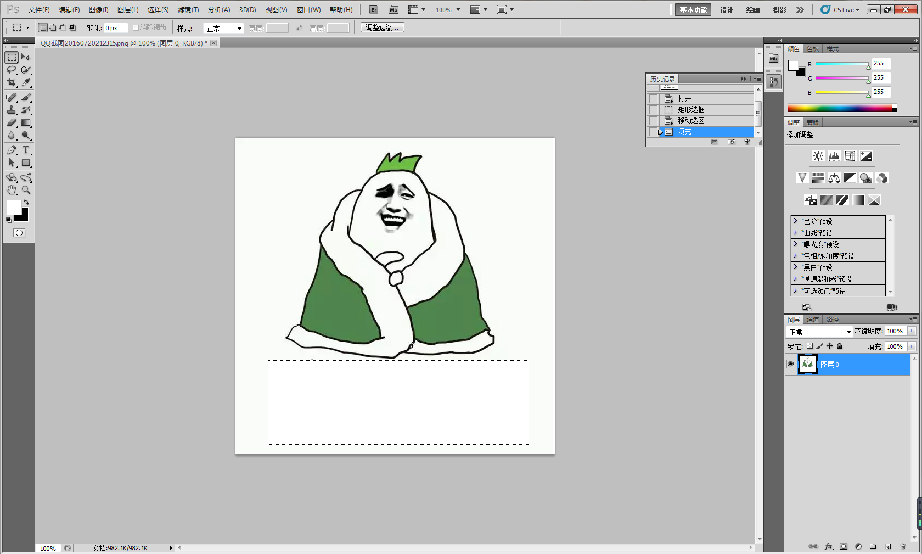Select the Dodge tool
Screen dimensions: 922x554
pos(26,135)
